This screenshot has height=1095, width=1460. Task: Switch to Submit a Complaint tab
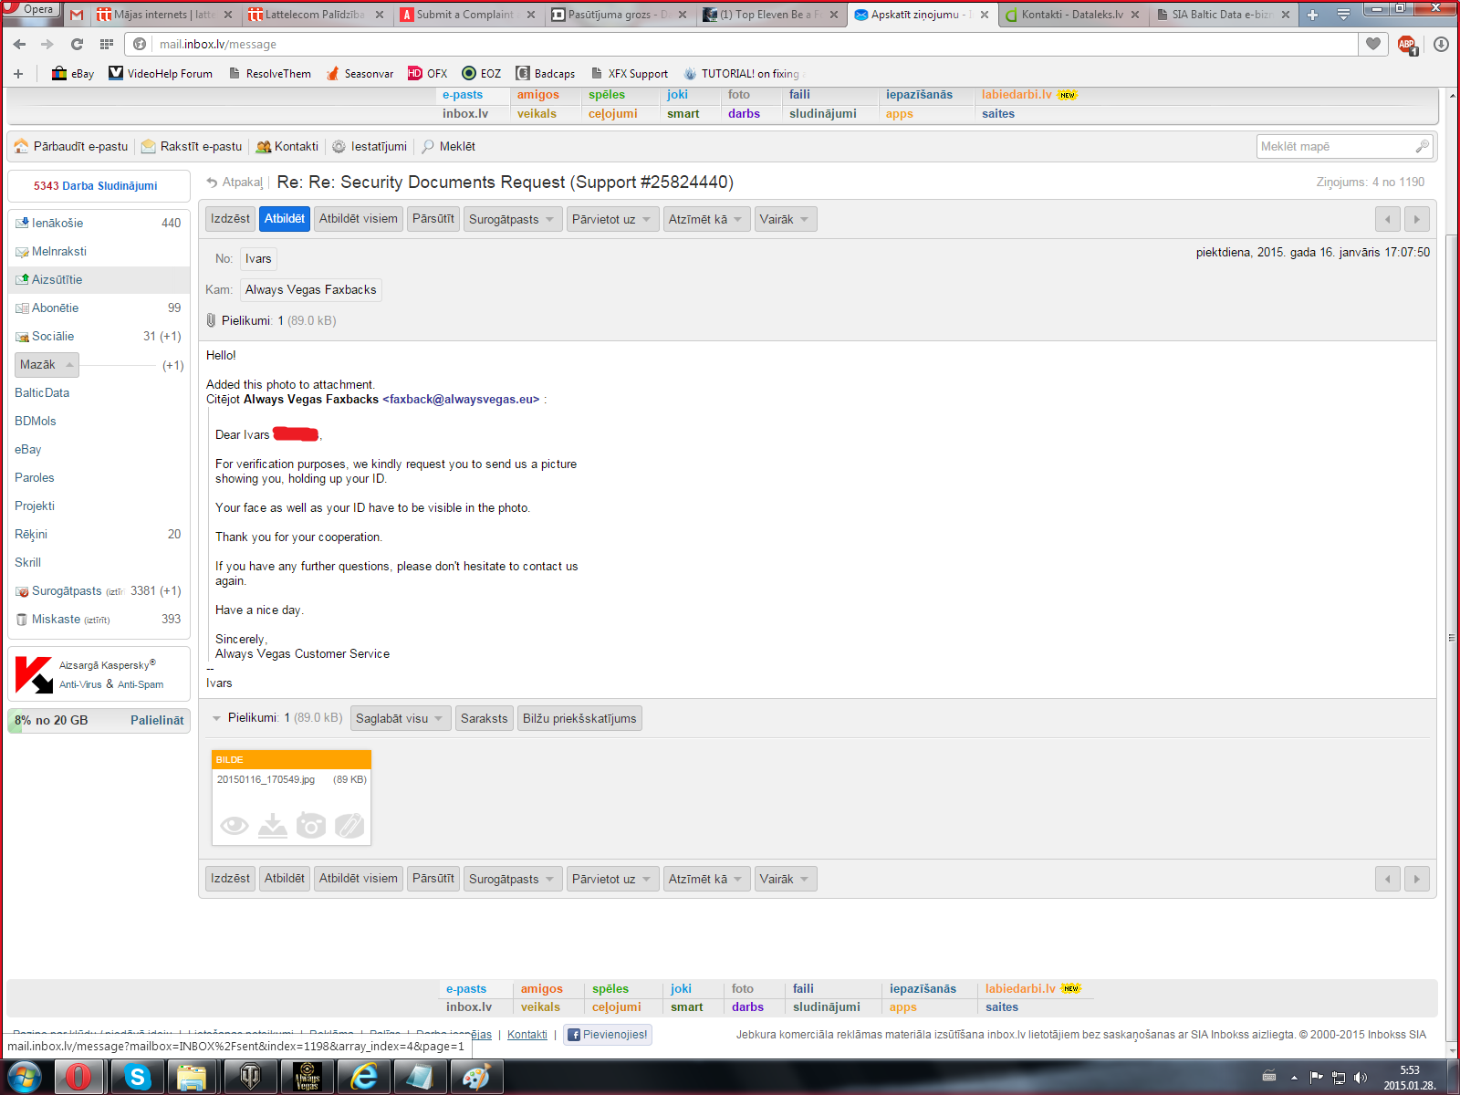(x=465, y=15)
